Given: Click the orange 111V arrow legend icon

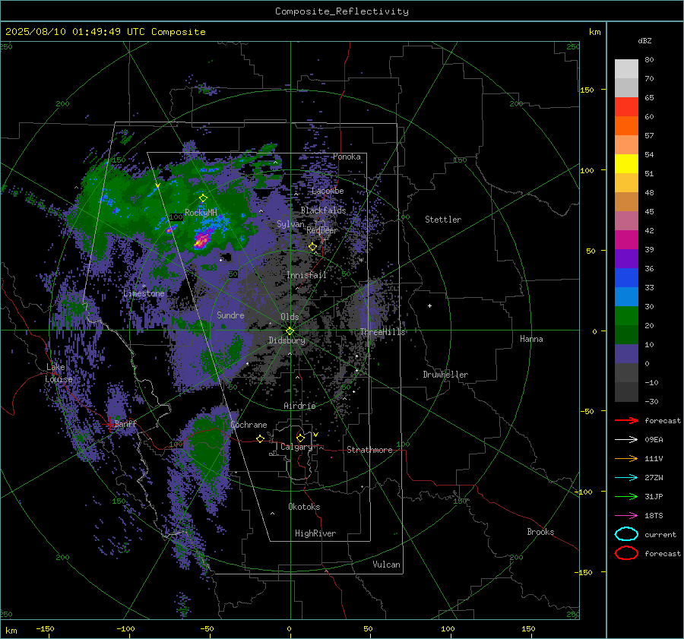Looking at the screenshot, I should point(626,458).
